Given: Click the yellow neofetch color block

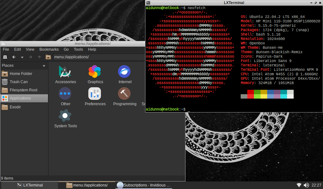Looking at the screenshot, I should click(264, 96).
